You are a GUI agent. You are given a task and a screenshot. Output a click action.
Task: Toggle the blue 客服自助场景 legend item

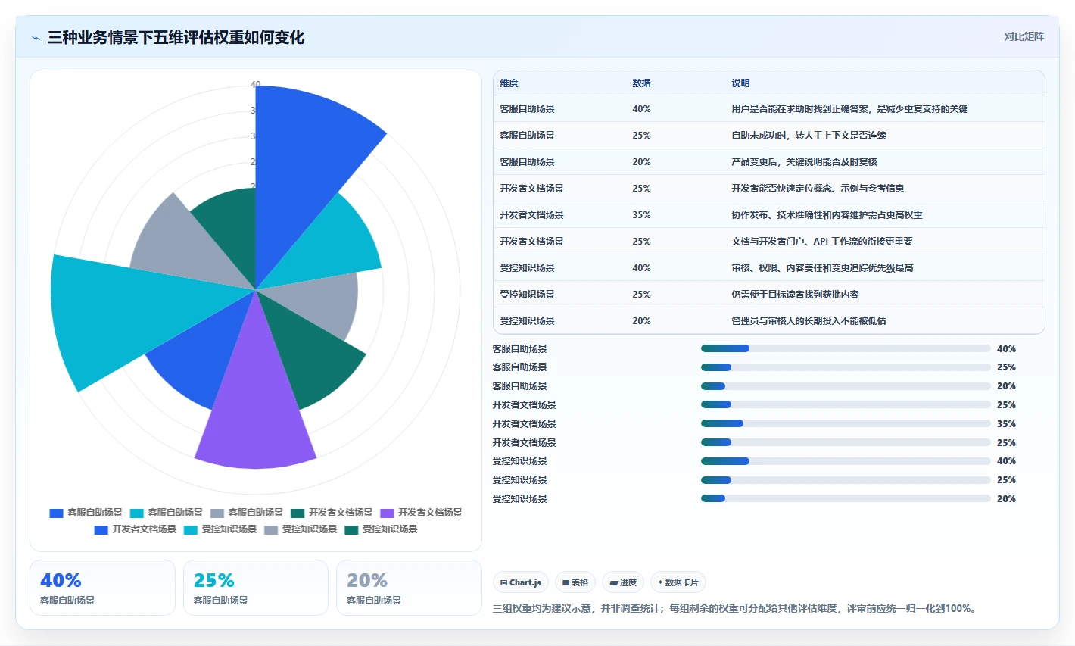(x=86, y=513)
